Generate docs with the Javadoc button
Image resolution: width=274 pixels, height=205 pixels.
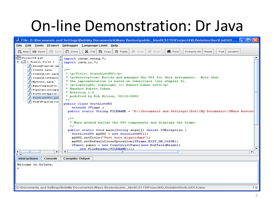tap(233, 52)
